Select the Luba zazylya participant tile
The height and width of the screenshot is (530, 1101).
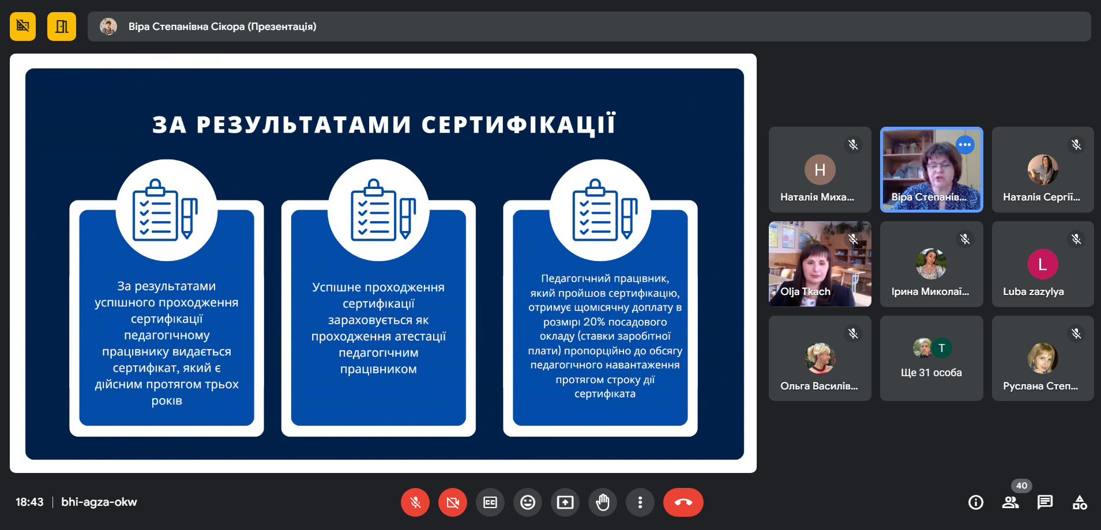pyautogui.click(x=1043, y=264)
